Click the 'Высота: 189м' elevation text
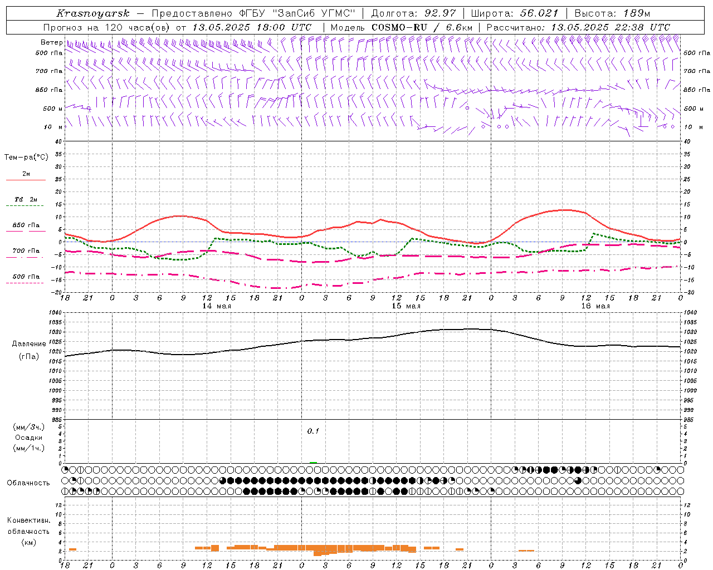Screen dimensions: 713x570 tap(612, 13)
